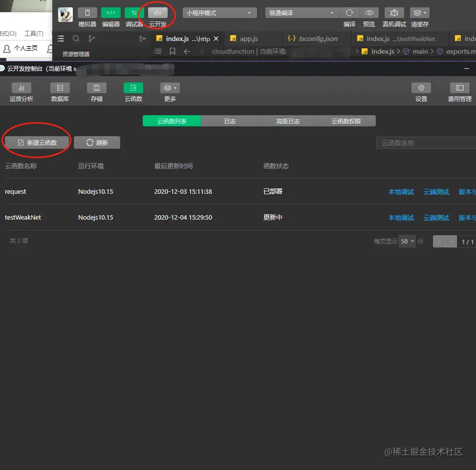The image size is (476, 470).
Task: Open 云开发 cloud development console
Action: (x=157, y=13)
